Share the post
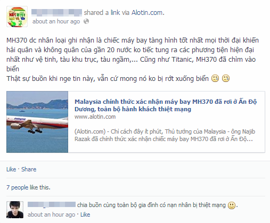 coord(29,169)
